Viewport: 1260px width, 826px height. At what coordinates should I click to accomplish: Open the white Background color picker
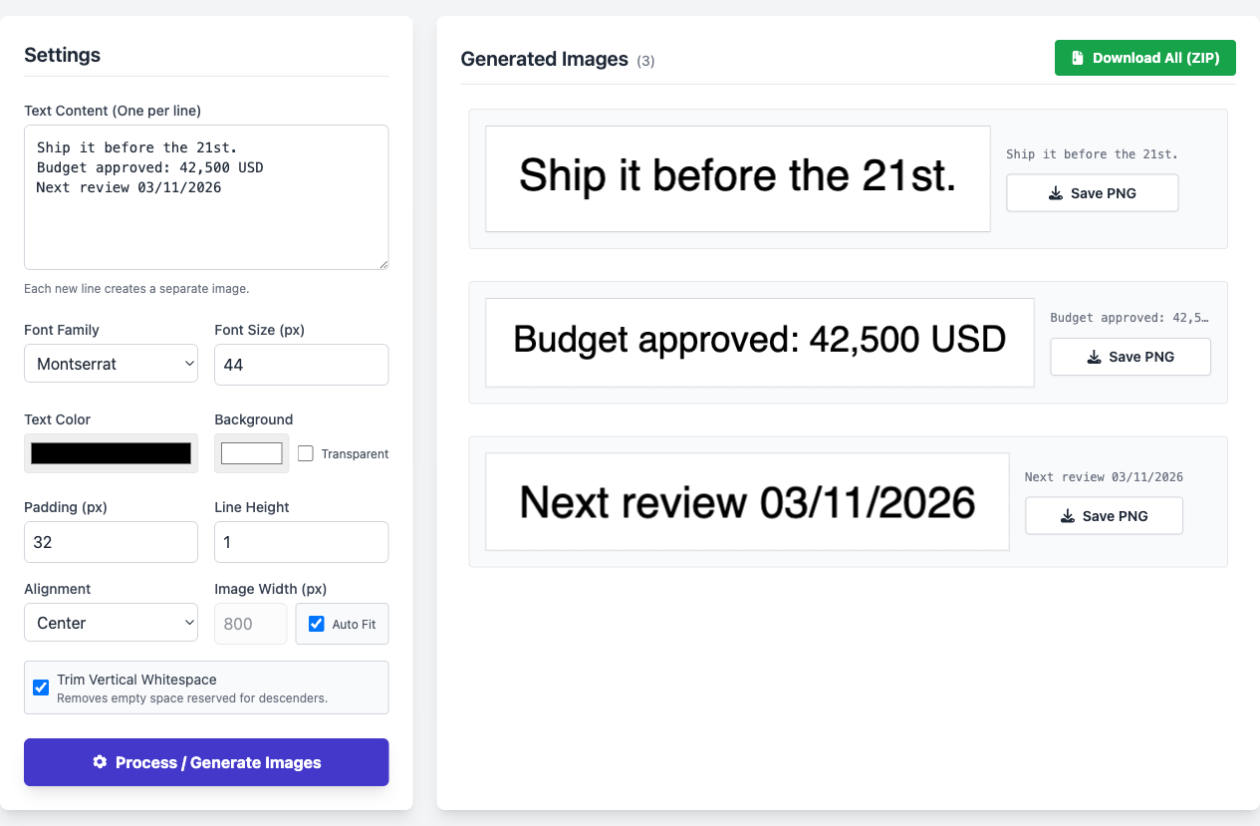click(252, 453)
